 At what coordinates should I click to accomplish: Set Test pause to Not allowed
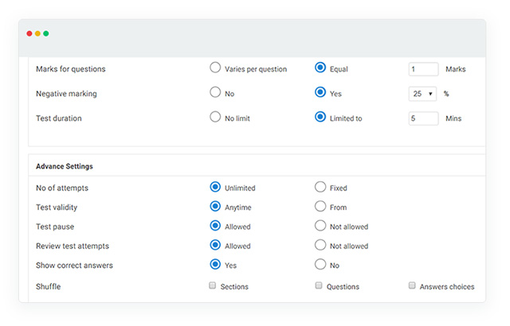320,226
